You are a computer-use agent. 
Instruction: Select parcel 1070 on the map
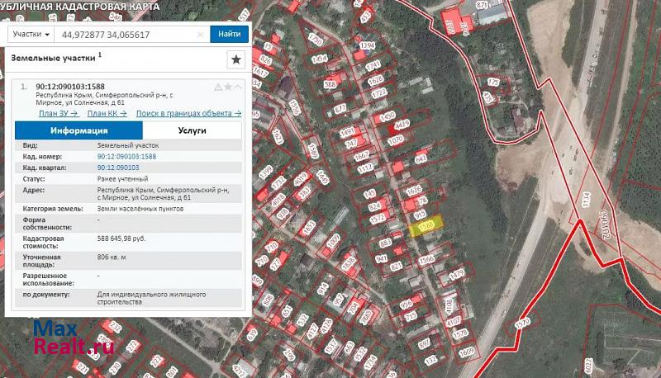[x=395, y=140]
